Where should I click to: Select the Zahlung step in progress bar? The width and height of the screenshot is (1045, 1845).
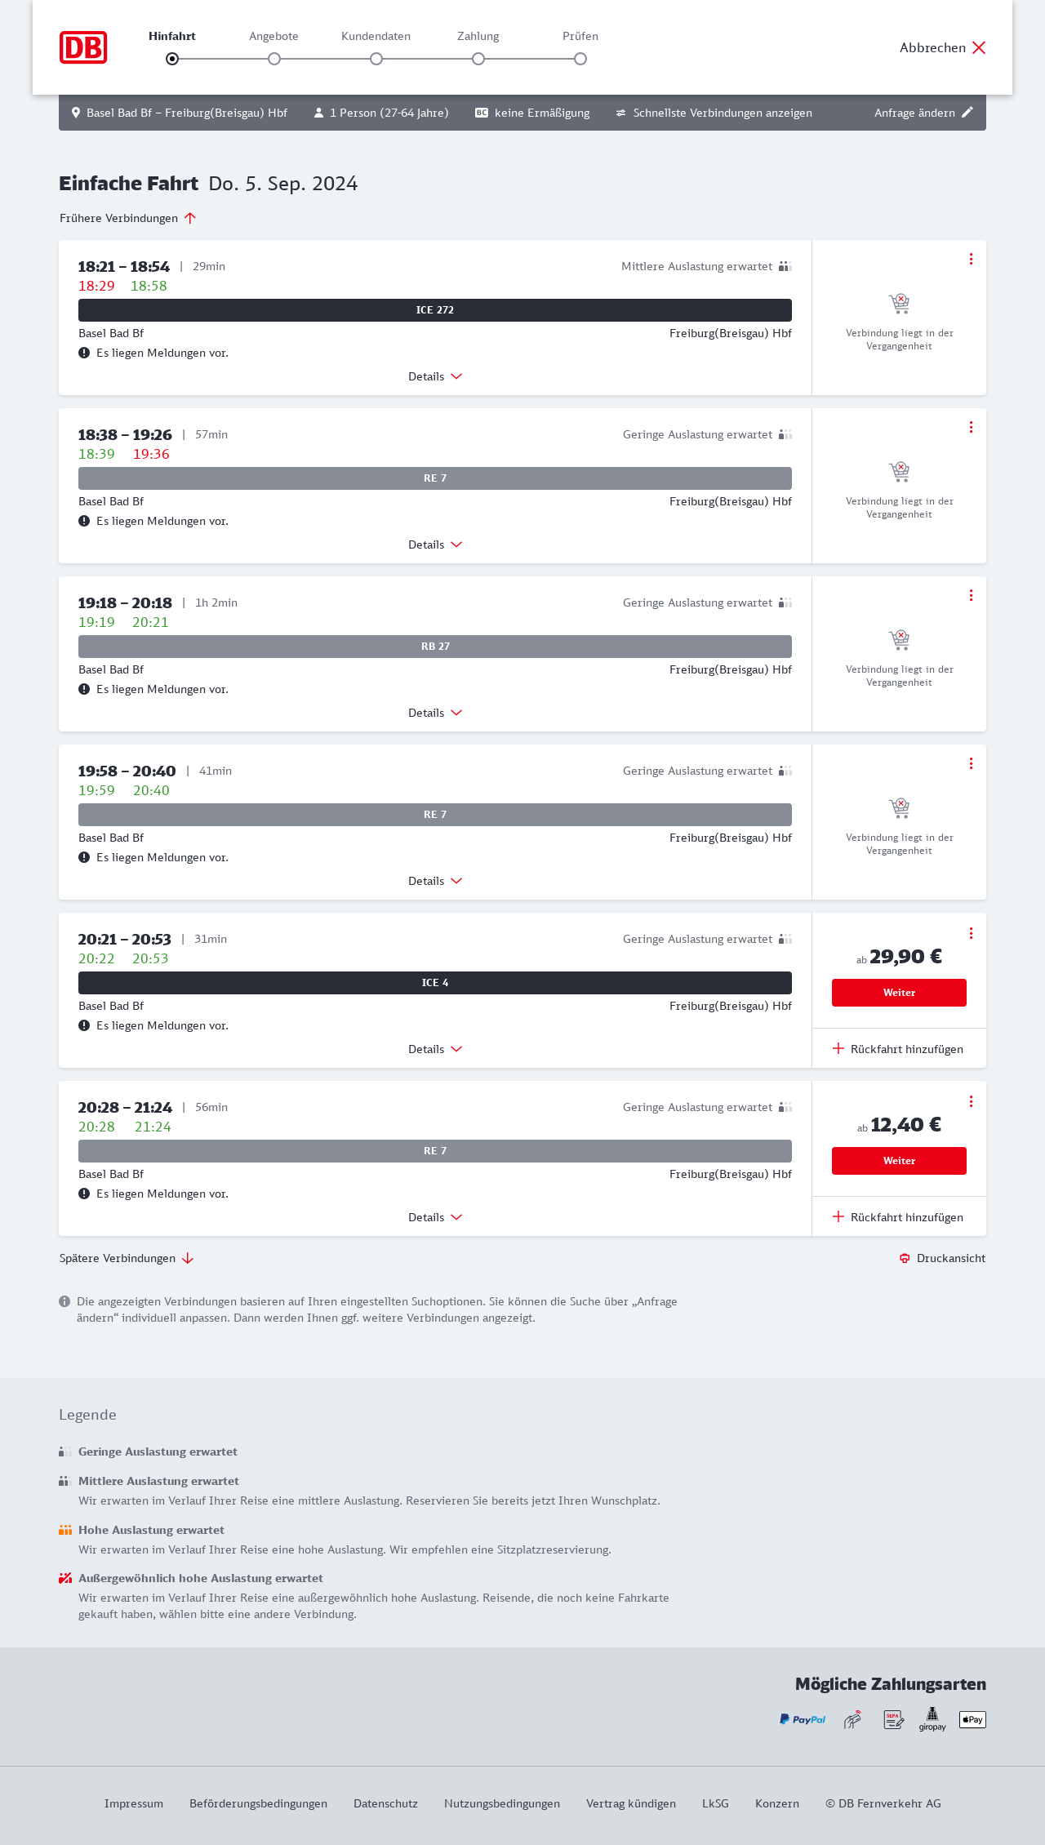click(478, 59)
